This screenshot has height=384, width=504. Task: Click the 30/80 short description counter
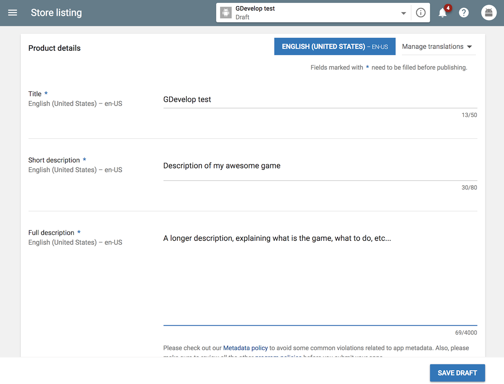469,188
